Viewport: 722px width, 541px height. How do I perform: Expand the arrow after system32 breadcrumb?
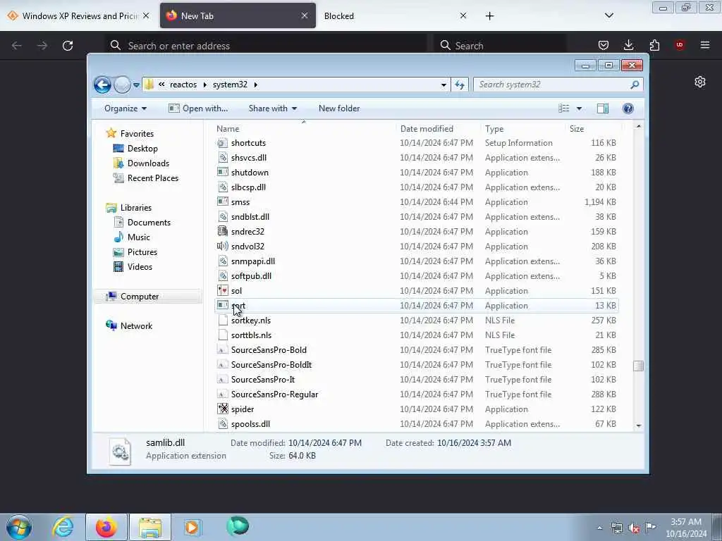click(255, 85)
